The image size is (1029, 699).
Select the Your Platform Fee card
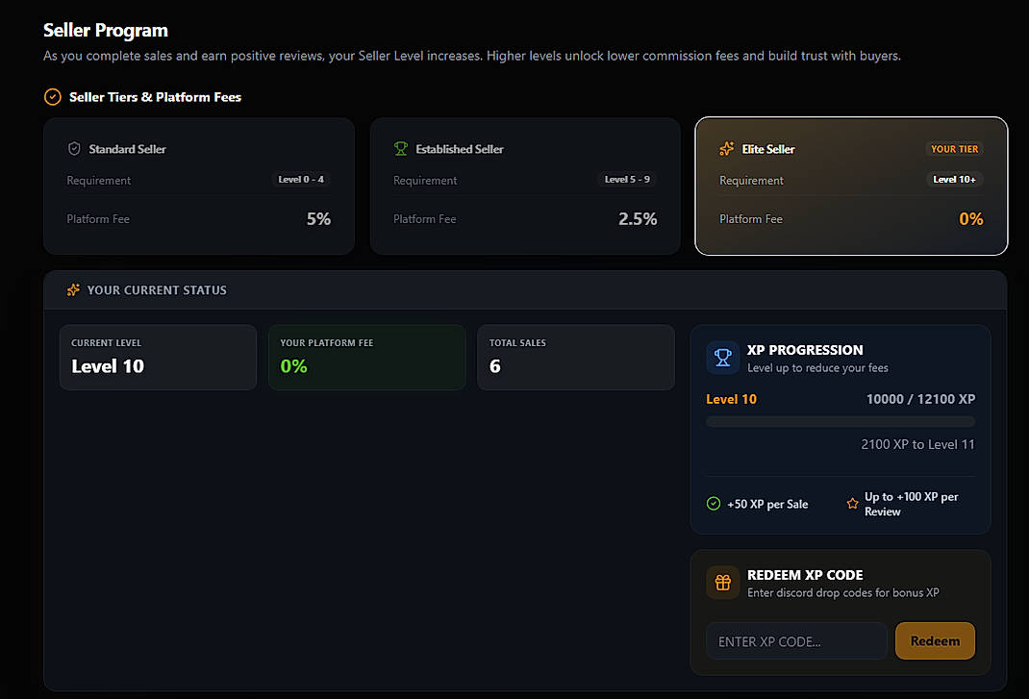click(366, 358)
